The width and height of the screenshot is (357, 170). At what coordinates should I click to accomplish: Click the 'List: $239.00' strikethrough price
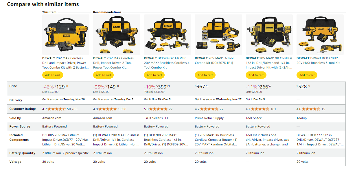50,92
